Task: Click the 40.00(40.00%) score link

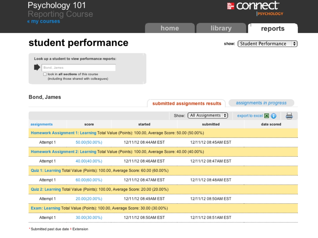Action: click(x=89, y=161)
